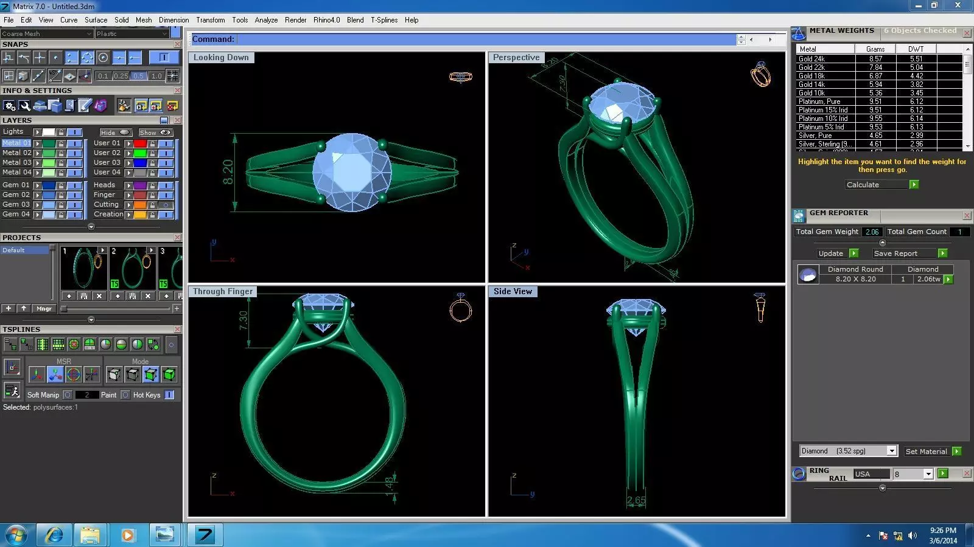Select the MSR move gumball icon
Screen dimensions: 974x547
click(x=37, y=374)
